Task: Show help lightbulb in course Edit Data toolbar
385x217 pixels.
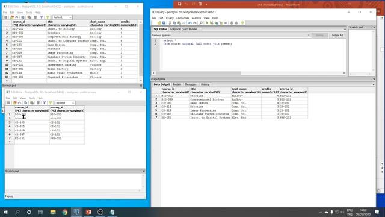Action: pyautogui.click(x=48, y=17)
